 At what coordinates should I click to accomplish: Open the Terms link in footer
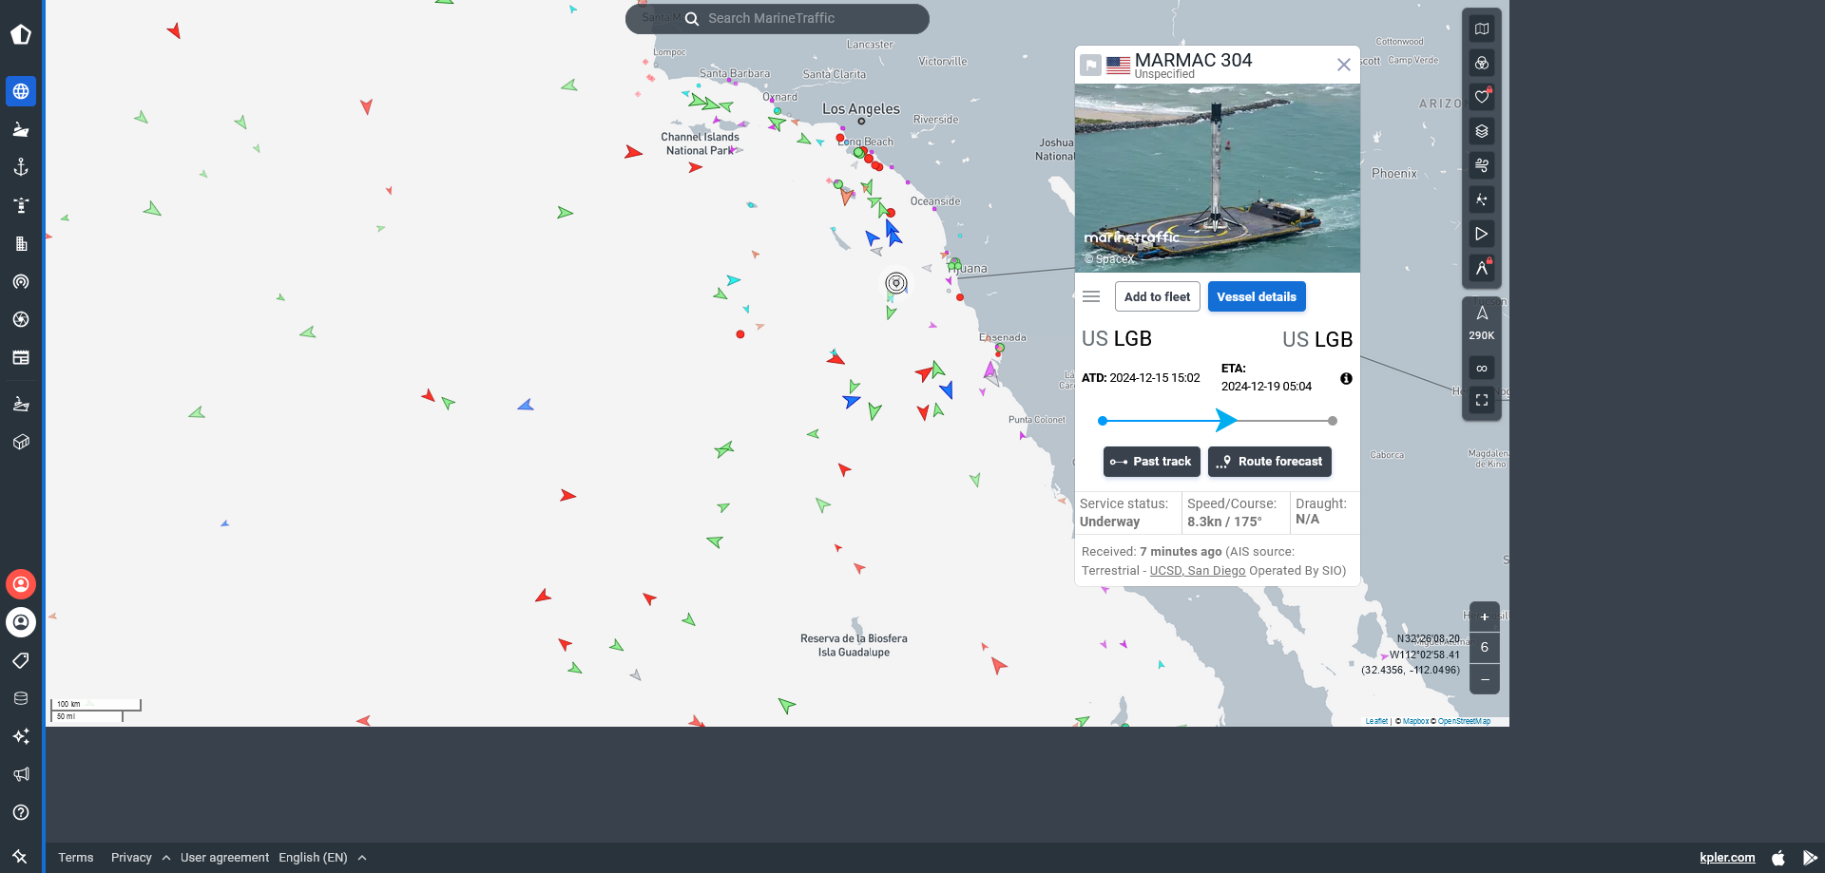76,858
